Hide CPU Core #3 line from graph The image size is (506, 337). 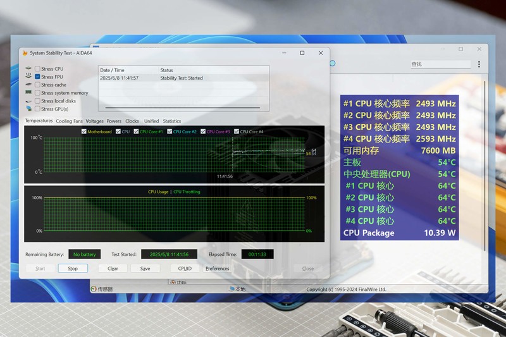coord(204,132)
